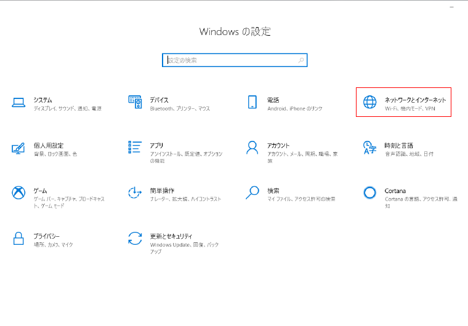Click the Xbox logo icon for ゲーム
The height and width of the screenshot is (326, 468).
18,193
